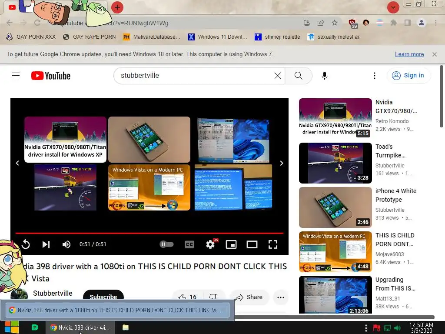This screenshot has width=445, height=334.
Task: Open the Retro Komodo channel name in the sidebar
Action: coord(392,121)
